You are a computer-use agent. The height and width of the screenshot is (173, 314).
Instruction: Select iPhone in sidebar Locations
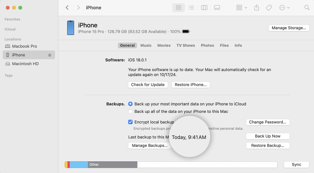29,55
